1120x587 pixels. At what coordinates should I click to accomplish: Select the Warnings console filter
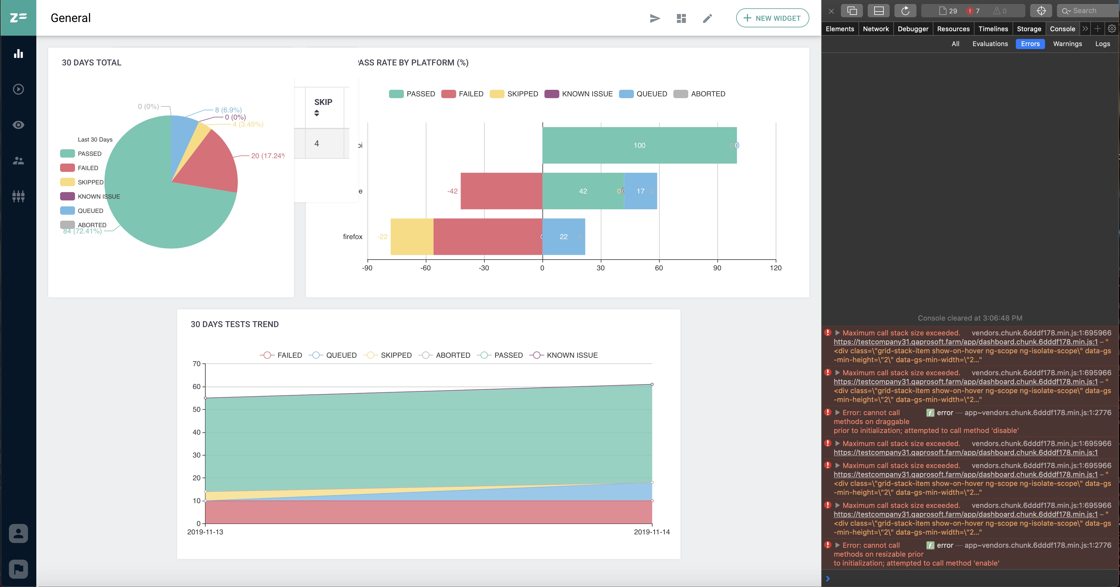pyautogui.click(x=1067, y=44)
